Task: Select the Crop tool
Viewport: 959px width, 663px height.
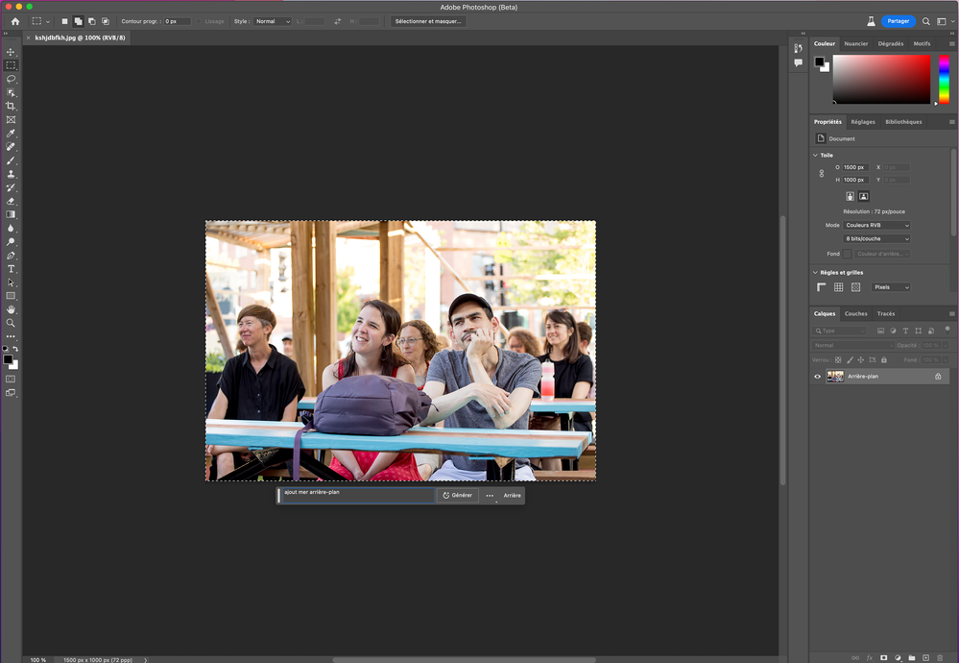Action: [11, 106]
